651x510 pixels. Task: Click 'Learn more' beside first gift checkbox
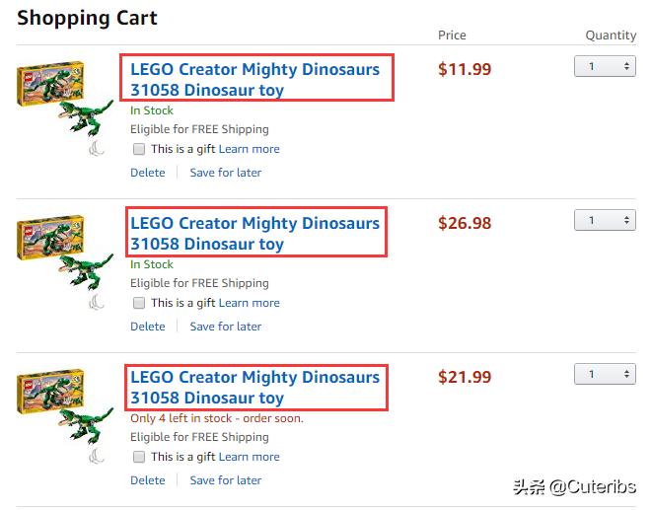pos(249,149)
